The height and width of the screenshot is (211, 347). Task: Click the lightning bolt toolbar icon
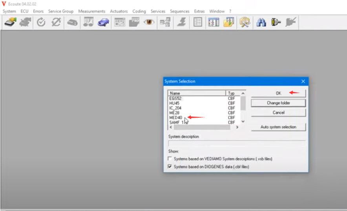click(x=181, y=23)
